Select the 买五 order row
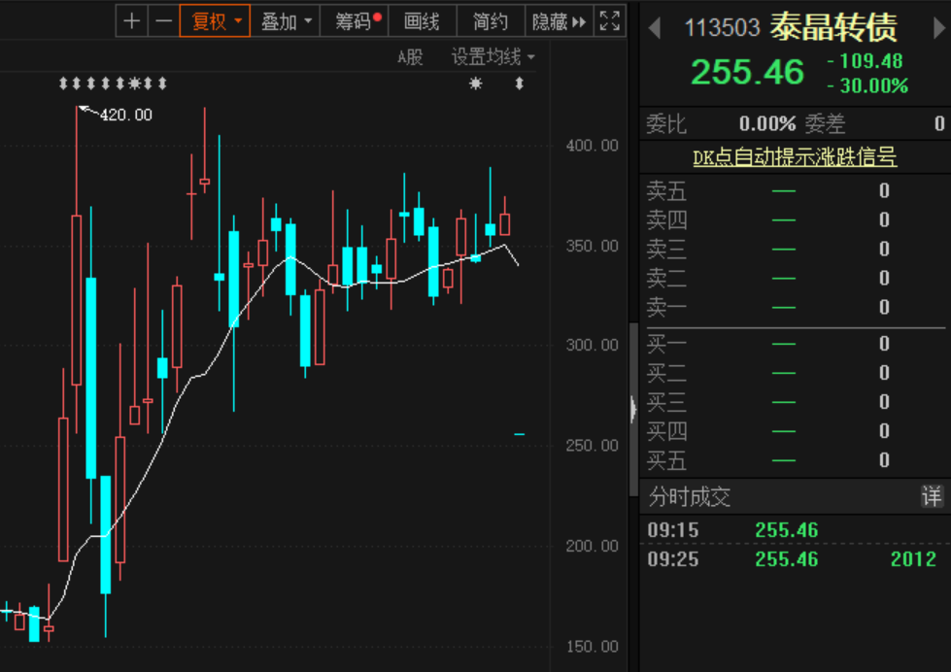Viewport: 951px width, 672px height. click(796, 460)
